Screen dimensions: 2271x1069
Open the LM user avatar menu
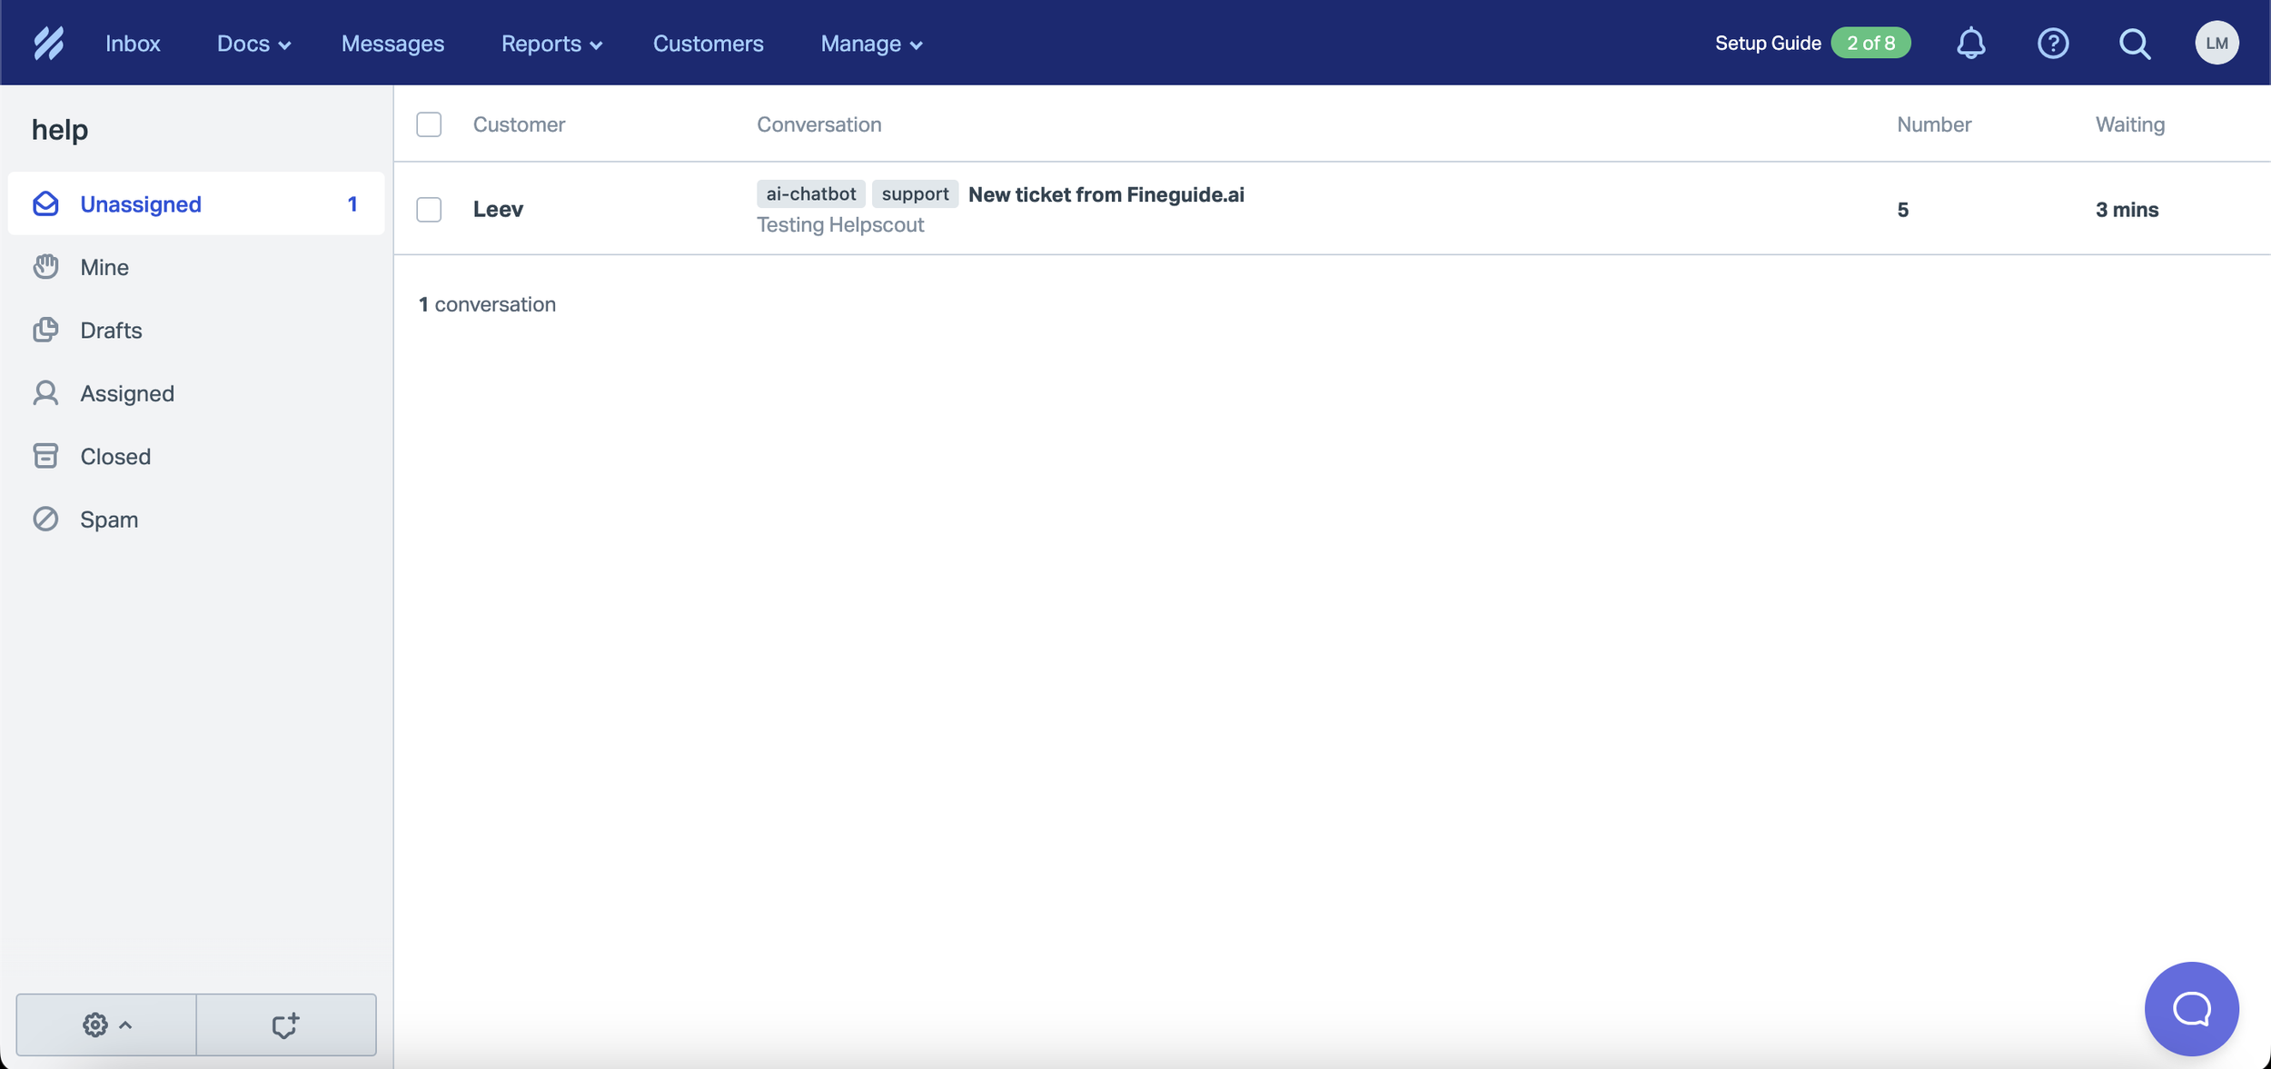(2216, 43)
